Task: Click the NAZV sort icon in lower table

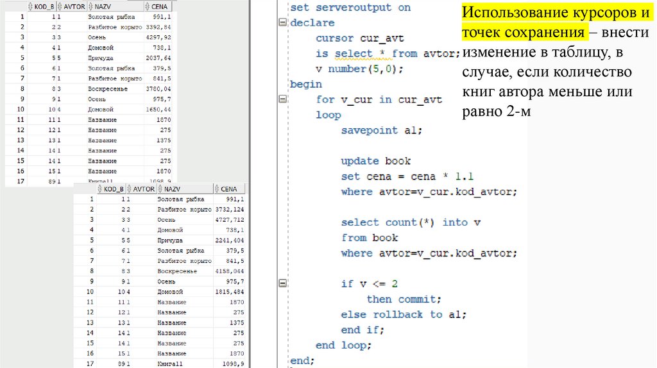Action: click(x=160, y=189)
